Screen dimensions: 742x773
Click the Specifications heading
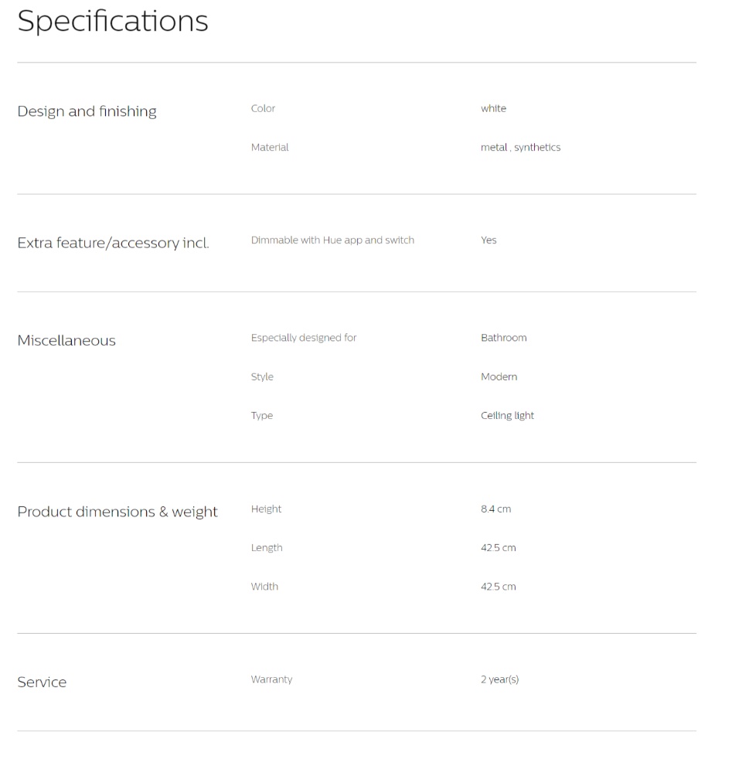click(x=113, y=22)
